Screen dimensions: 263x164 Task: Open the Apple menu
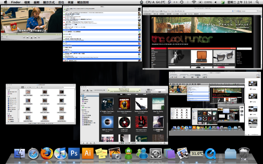tap(5, 2)
